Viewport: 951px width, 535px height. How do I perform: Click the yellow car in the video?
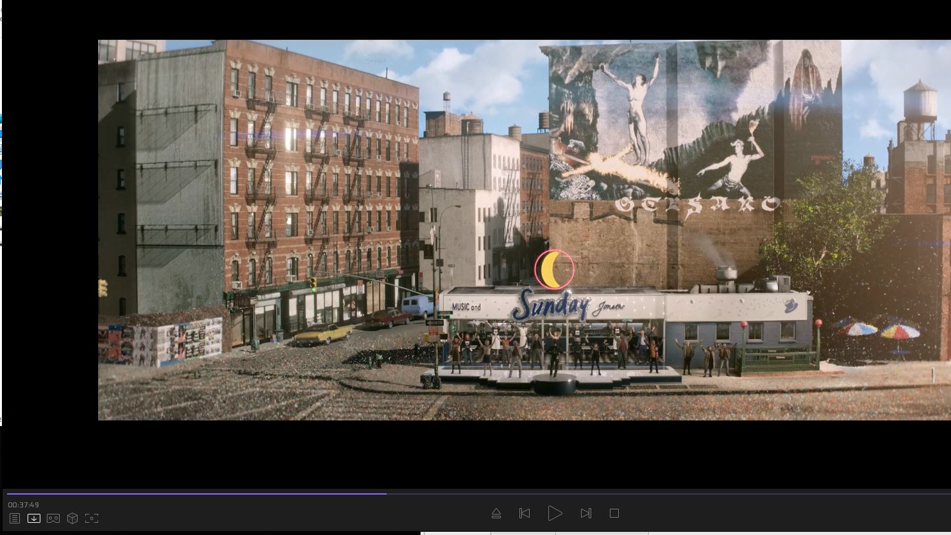pyautogui.click(x=323, y=333)
